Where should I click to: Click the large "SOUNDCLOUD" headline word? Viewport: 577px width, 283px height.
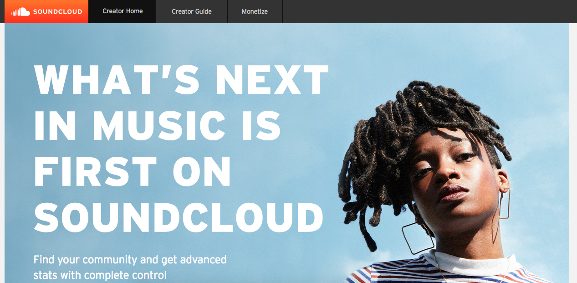179,217
